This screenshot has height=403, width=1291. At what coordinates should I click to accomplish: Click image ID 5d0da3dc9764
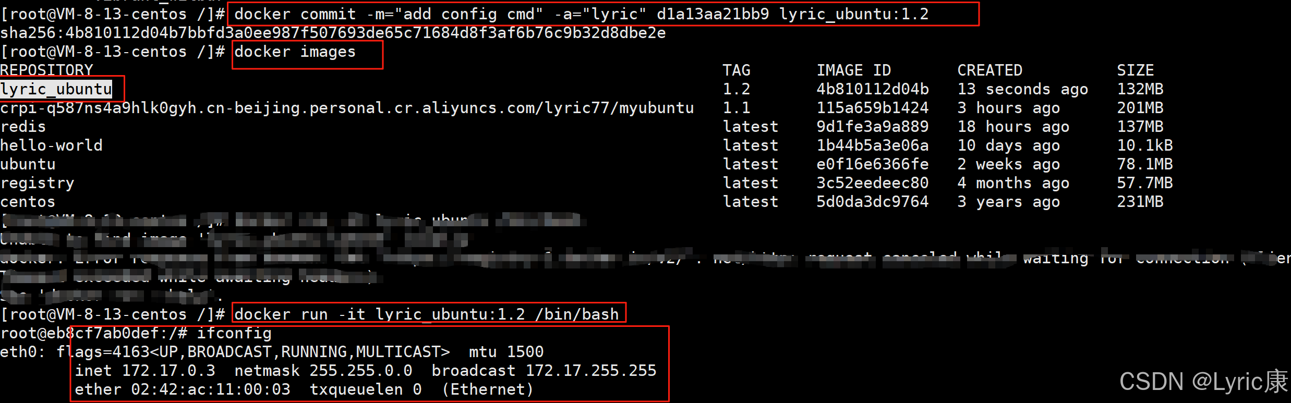[872, 202]
